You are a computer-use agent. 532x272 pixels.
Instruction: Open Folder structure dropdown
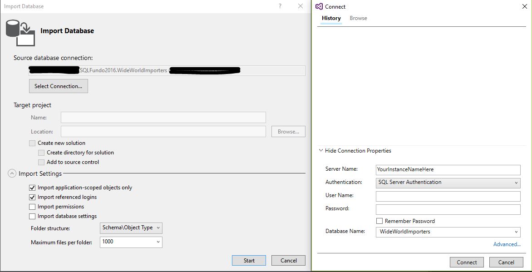pyautogui.click(x=131, y=228)
